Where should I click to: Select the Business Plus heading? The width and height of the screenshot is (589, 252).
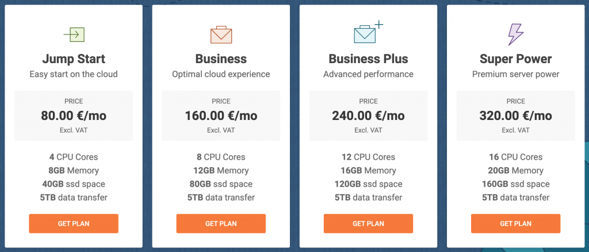tap(368, 59)
